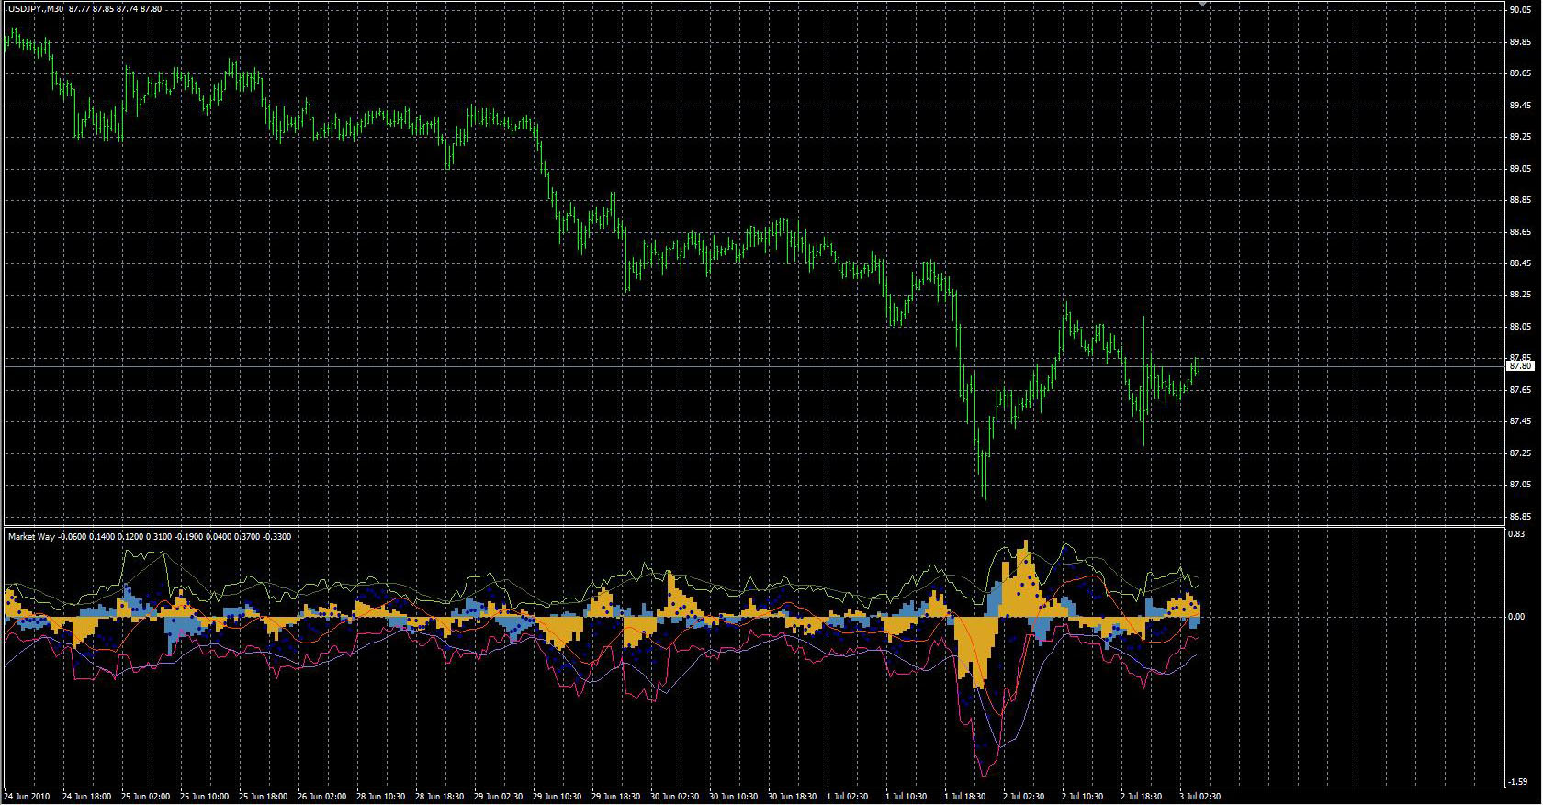Image resolution: width=1543 pixels, height=805 pixels.
Task: Click the -1.59 indicator scale value
Action: point(1517,782)
